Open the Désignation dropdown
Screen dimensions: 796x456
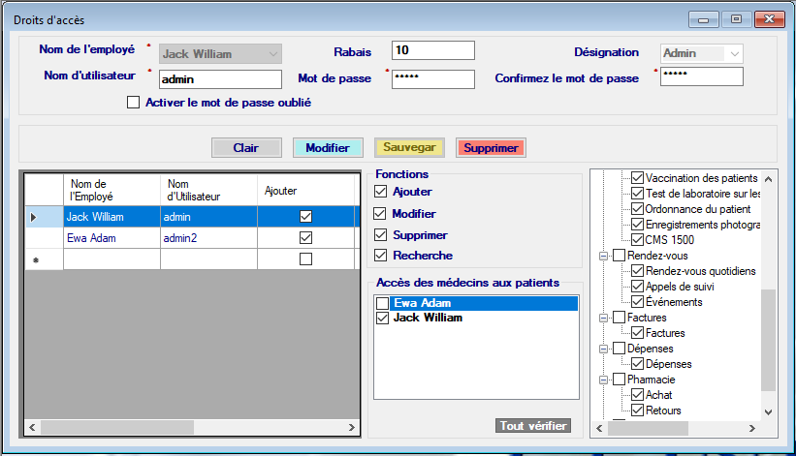click(734, 53)
